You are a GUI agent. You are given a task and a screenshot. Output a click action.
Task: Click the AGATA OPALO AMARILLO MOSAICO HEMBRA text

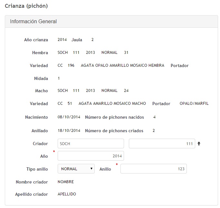click(x=122, y=65)
